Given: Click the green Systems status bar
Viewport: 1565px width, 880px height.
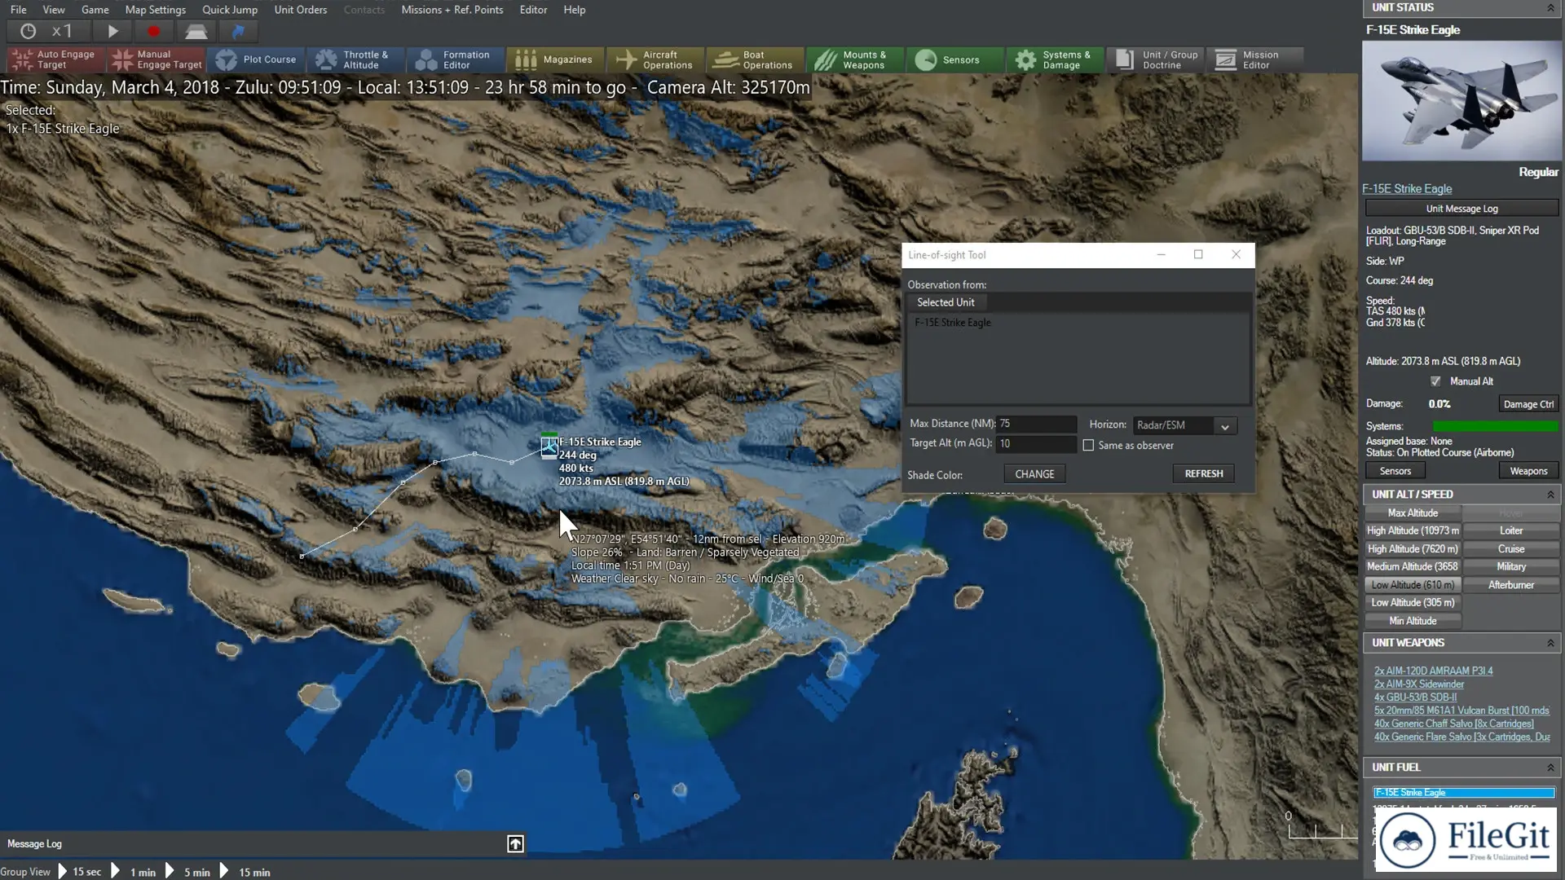Looking at the screenshot, I should pos(1495,426).
